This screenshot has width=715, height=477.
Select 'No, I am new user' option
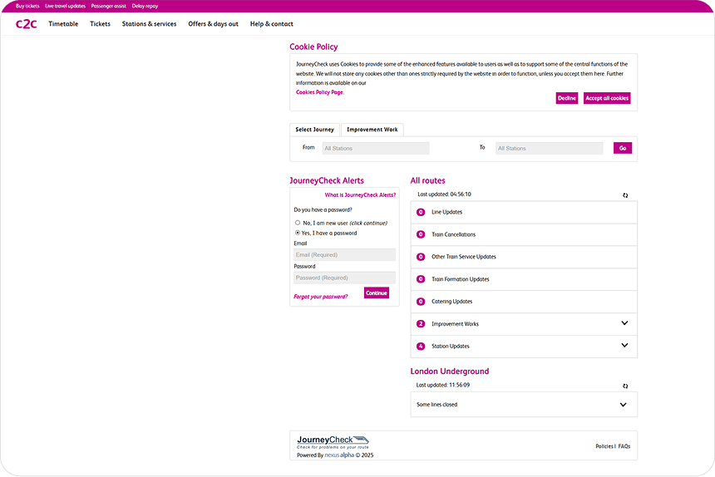pyautogui.click(x=298, y=223)
